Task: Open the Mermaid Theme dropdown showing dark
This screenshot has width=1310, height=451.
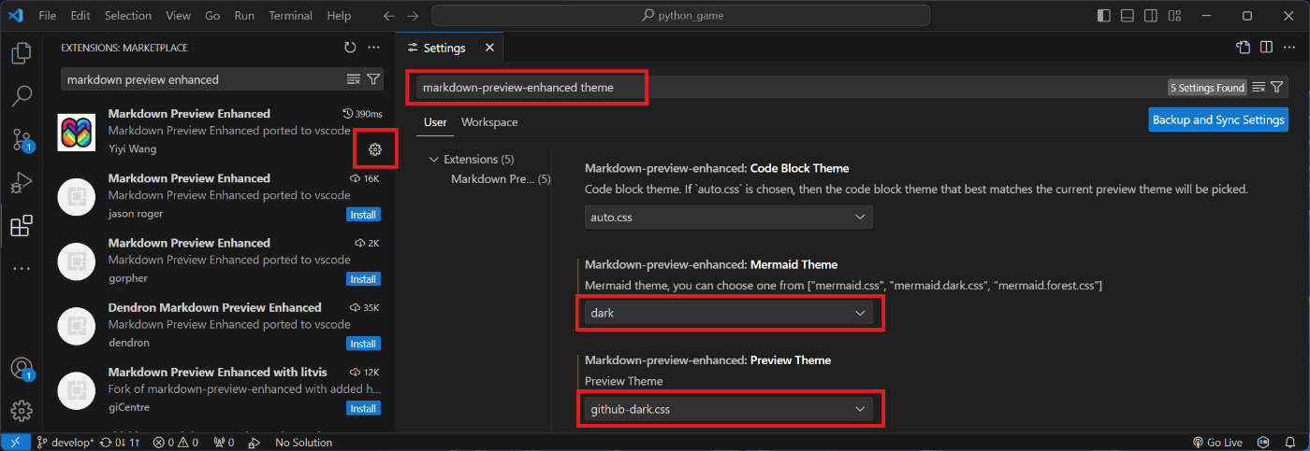Action: (729, 313)
